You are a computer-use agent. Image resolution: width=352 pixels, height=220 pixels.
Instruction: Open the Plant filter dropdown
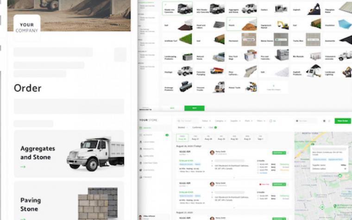(x=249, y=121)
